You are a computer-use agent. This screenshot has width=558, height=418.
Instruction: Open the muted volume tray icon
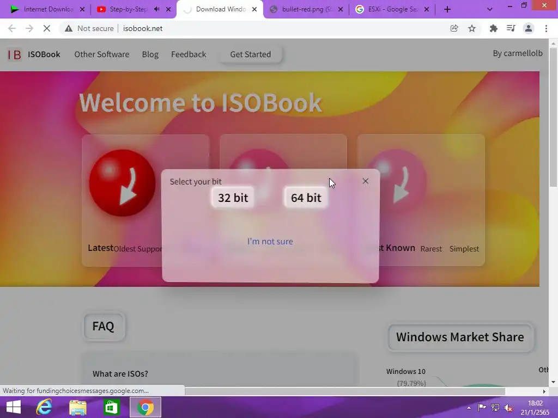pos(508,408)
